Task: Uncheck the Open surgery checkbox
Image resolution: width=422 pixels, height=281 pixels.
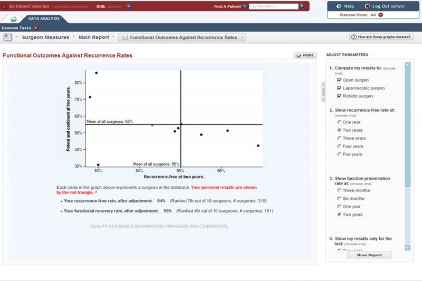Action: tap(339, 80)
